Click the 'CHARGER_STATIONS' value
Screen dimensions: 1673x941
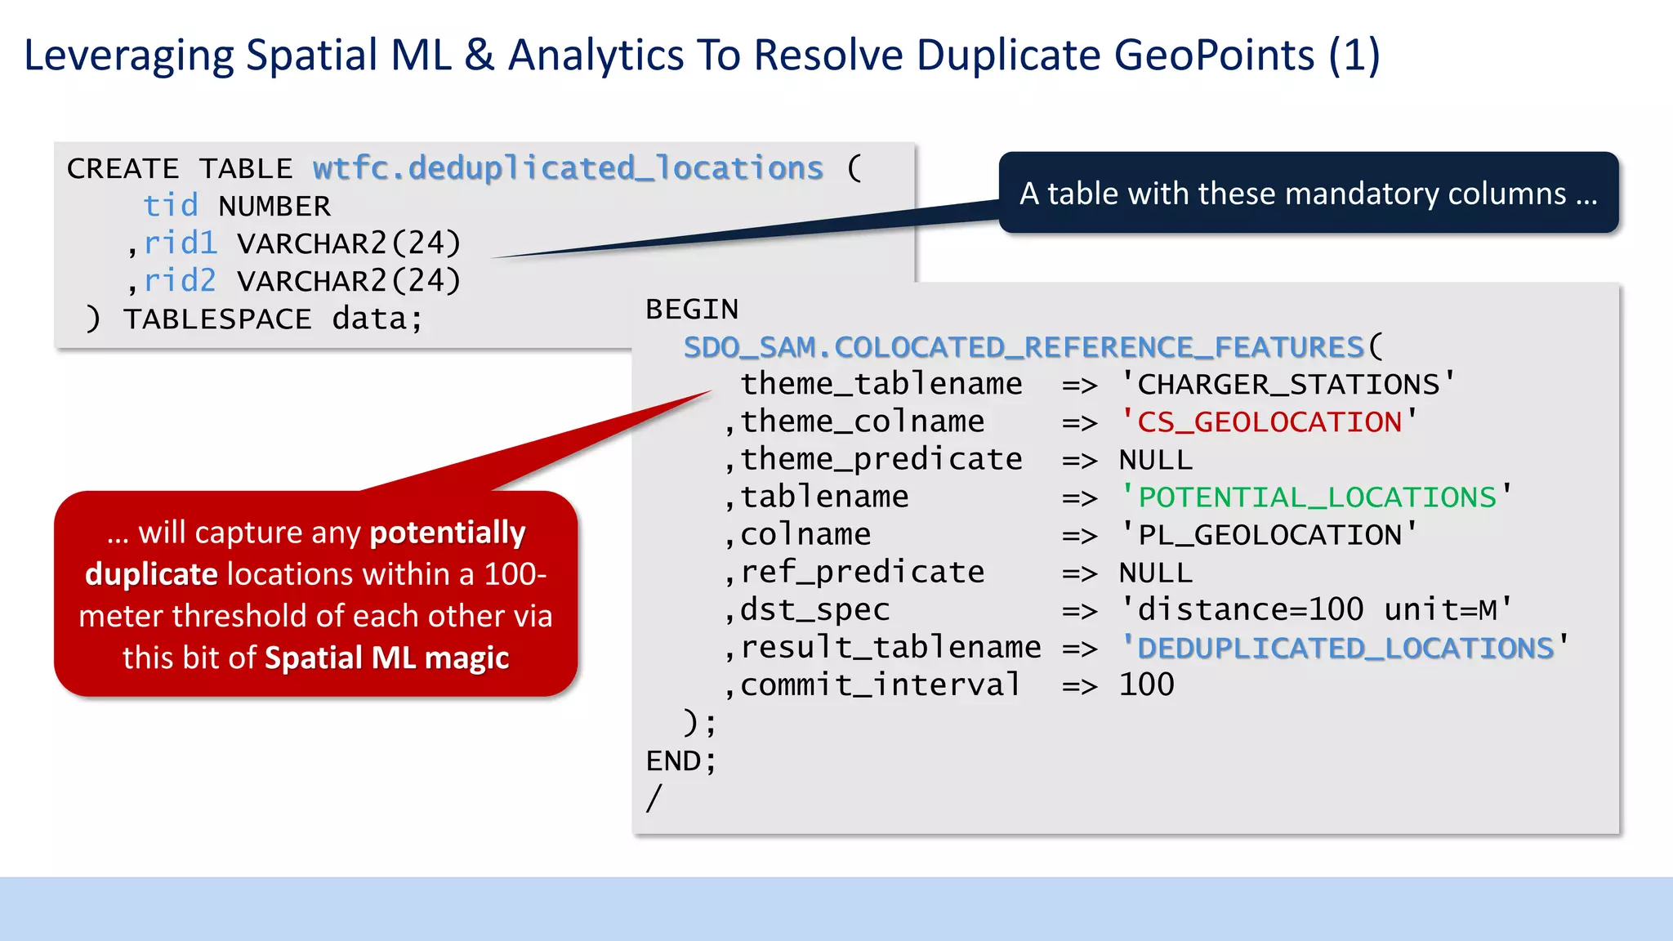click(x=1287, y=384)
